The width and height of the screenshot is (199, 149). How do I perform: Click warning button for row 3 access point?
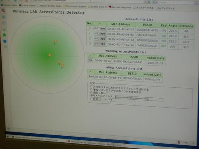pyautogui.click(x=103, y=44)
